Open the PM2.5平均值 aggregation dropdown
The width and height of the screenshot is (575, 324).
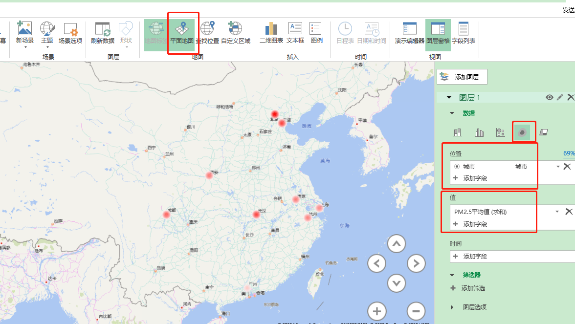(x=556, y=212)
